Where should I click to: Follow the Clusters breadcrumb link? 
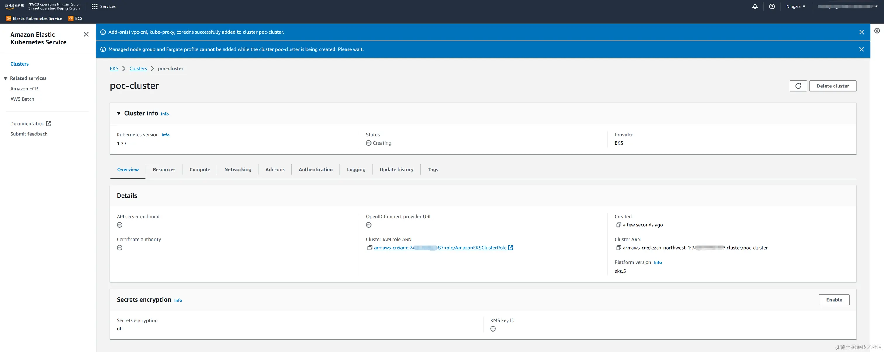coord(138,69)
